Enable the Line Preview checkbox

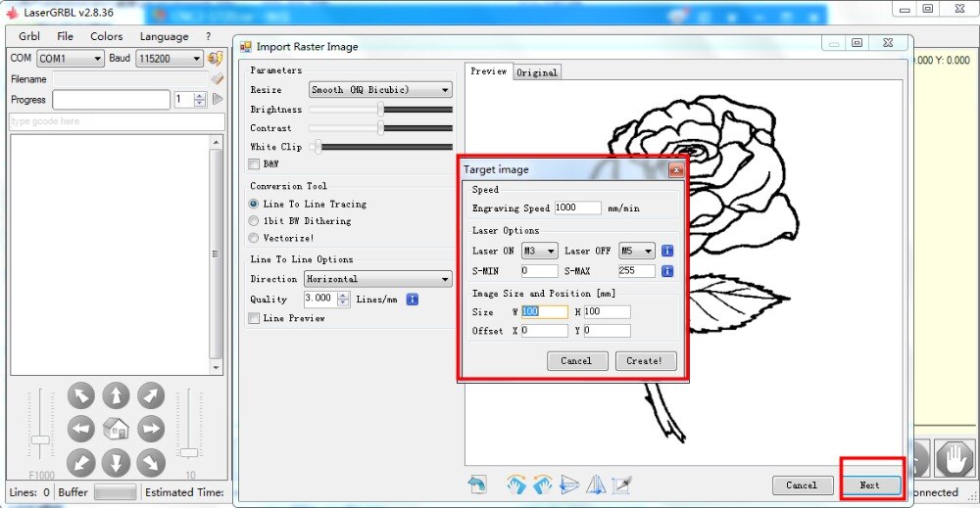[254, 318]
